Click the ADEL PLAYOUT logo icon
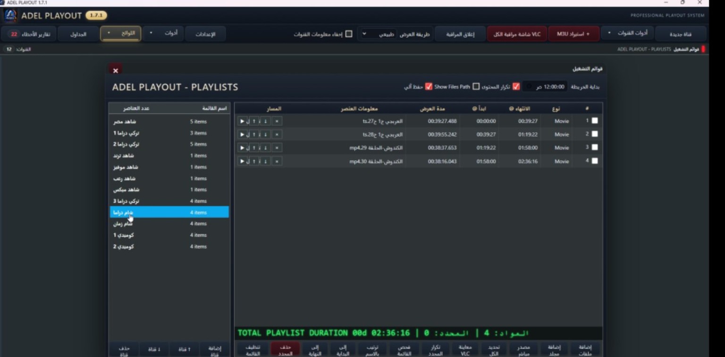Screen dimensions: 725x357 [10, 16]
